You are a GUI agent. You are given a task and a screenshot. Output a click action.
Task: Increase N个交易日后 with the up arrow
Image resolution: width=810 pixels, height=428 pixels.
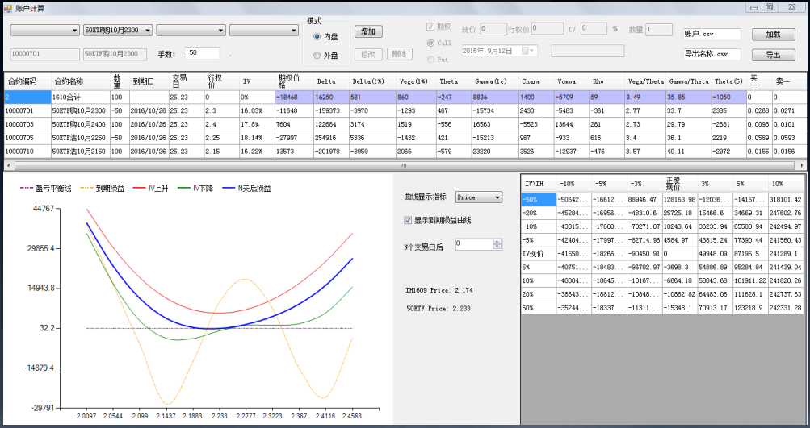click(x=497, y=241)
